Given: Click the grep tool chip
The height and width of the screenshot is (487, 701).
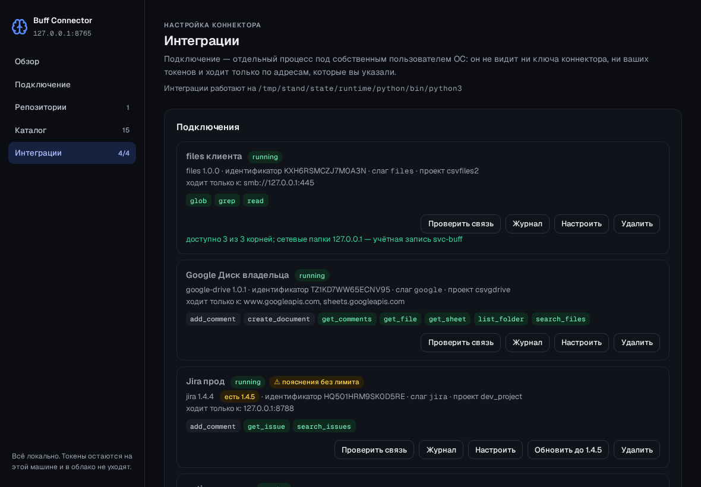Looking at the screenshot, I should tap(227, 201).
